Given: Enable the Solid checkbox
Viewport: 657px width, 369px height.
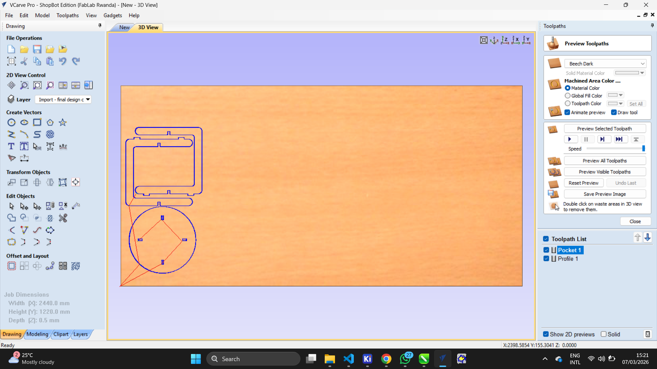Looking at the screenshot, I should pyautogui.click(x=604, y=334).
